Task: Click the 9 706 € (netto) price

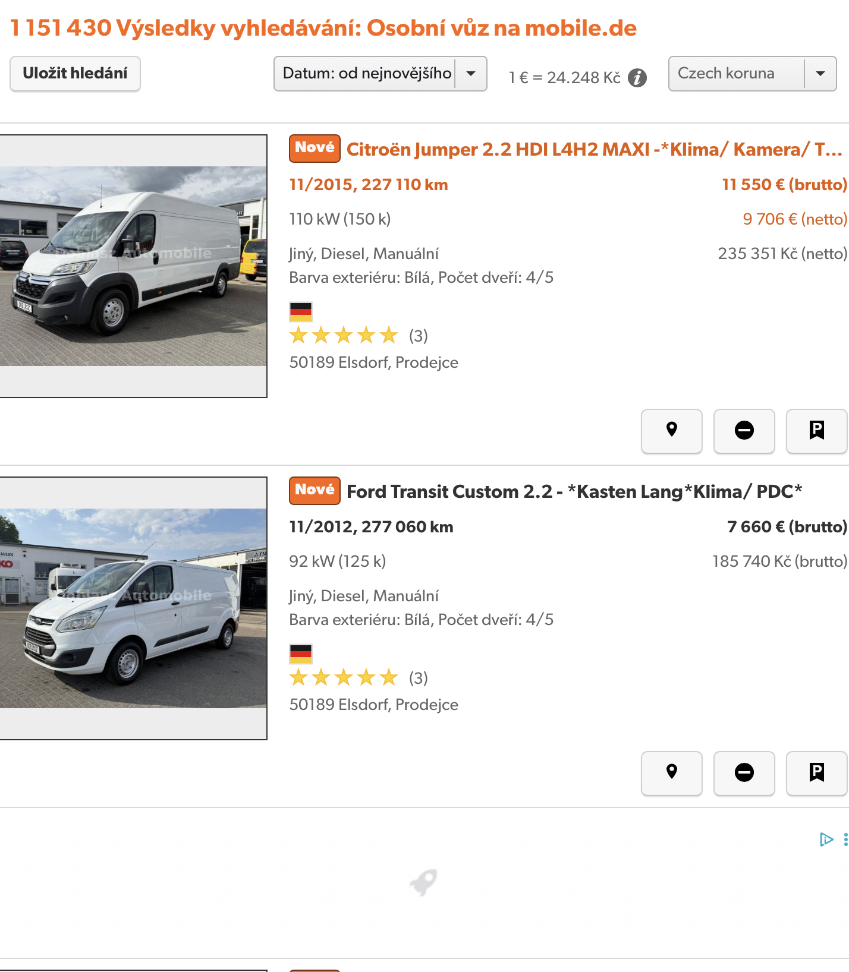Action: point(795,219)
